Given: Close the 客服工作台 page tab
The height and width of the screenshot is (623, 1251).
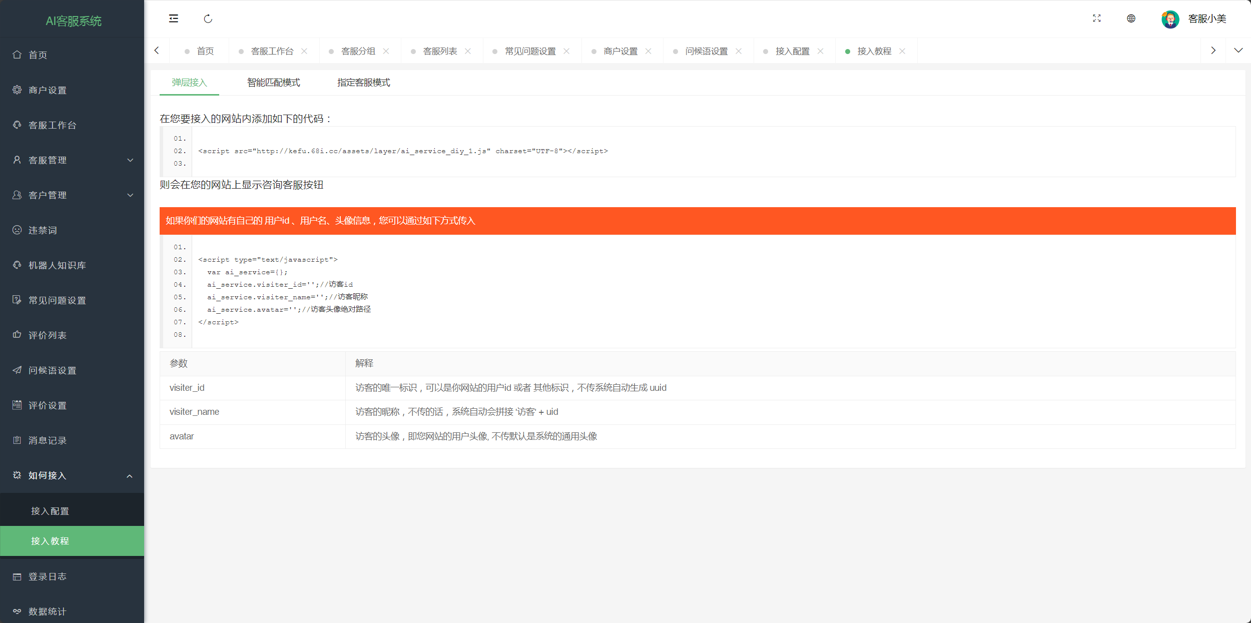Looking at the screenshot, I should coord(304,51).
